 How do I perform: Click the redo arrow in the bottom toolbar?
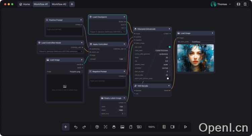point(84,127)
